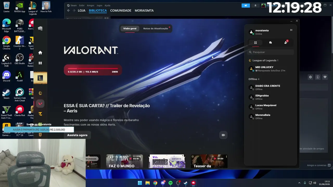
Task: Select the Valorant game icon in sidebar
Action: coord(40,104)
